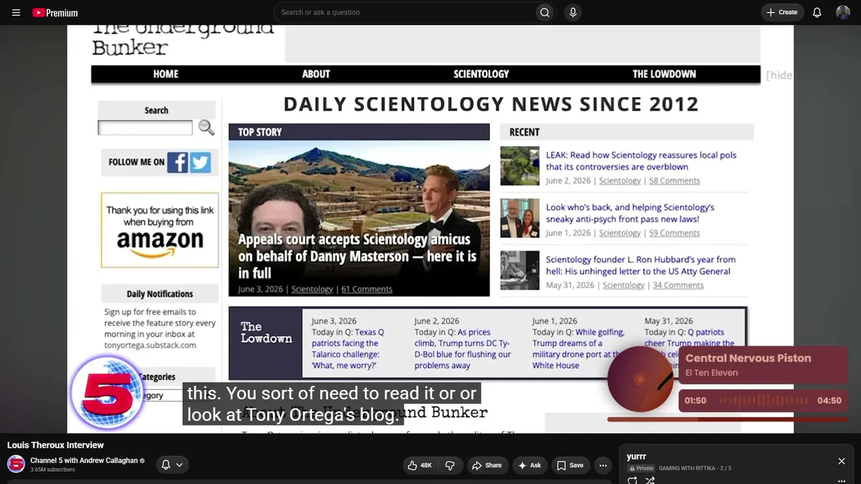Click the 'El Ten Eleven' artist name
Image resolution: width=861 pixels, height=484 pixels.
click(x=712, y=373)
